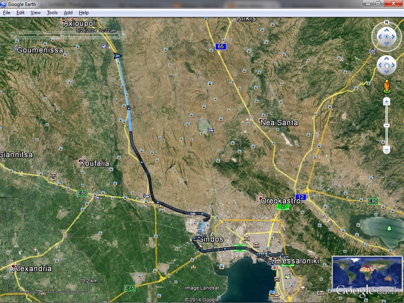Tilt view up with Look joystick arrow
This screenshot has height=303, width=404.
(x=387, y=30)
